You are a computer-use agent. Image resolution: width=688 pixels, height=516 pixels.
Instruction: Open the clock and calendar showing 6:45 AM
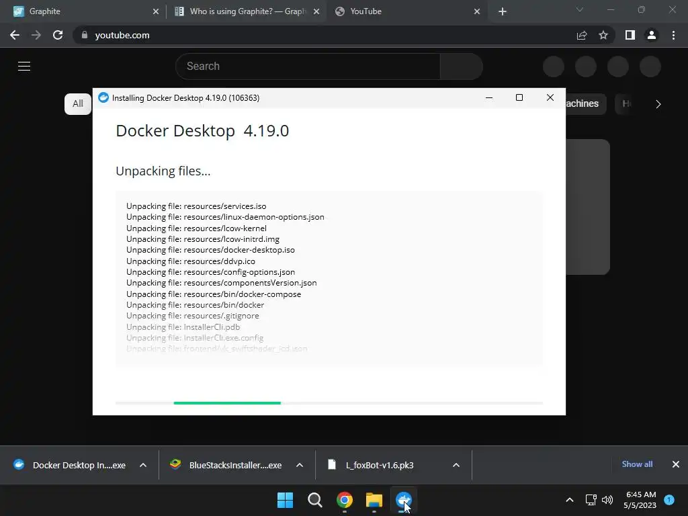640,500
